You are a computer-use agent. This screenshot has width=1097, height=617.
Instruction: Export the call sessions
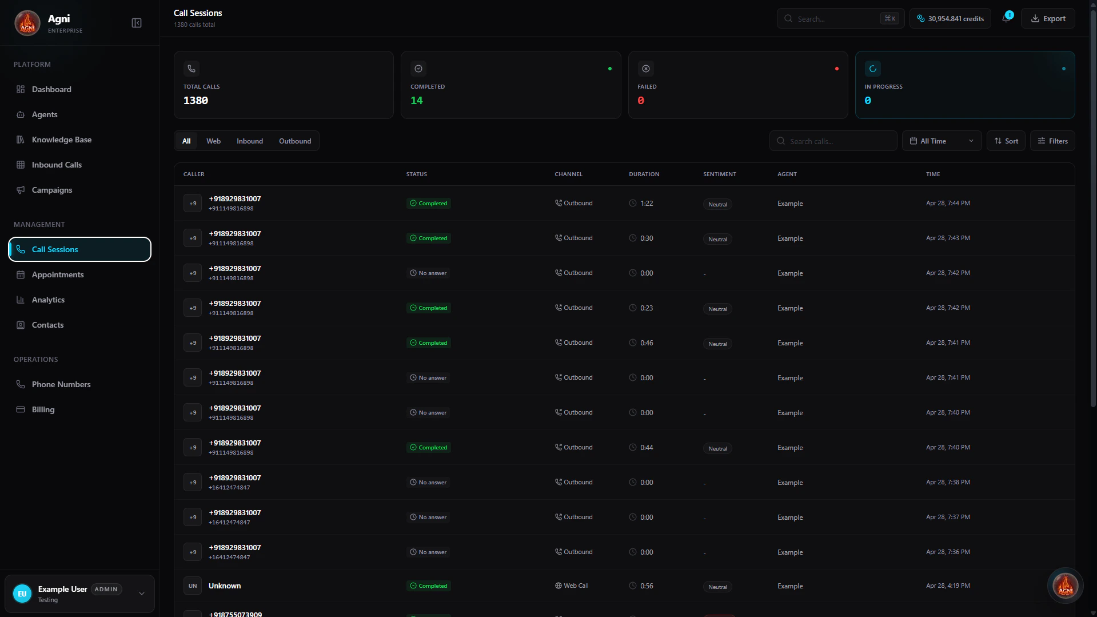tap(1048, 18)
